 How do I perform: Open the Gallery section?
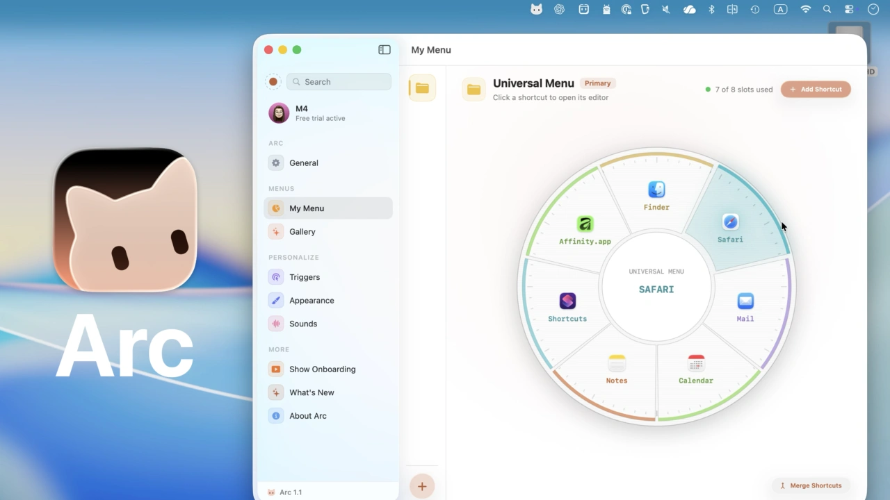[328, 232]
